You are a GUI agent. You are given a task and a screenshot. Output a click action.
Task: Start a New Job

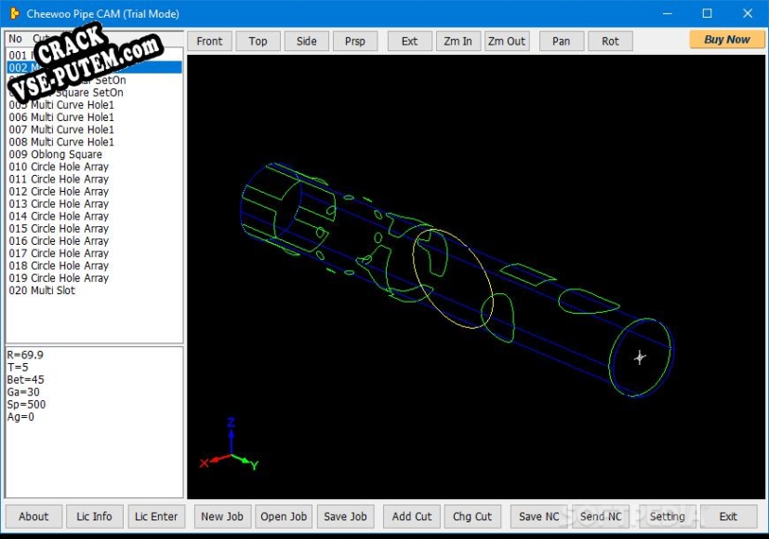click(222, 517)
